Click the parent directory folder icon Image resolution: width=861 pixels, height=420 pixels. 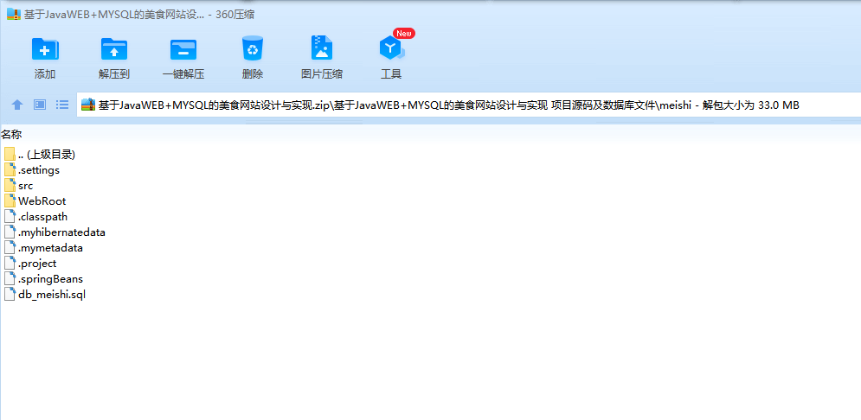click(x=10, y=154)
